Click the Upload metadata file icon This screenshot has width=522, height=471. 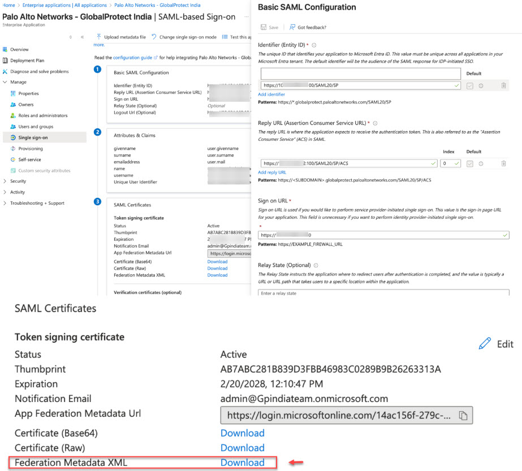click(x=99, y=37)
